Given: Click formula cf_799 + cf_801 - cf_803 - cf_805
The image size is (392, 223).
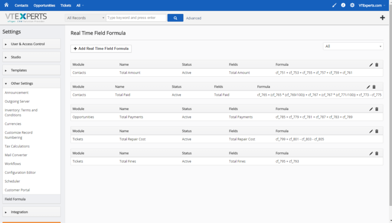Looking at the screenshot, I should coord(300,139).
